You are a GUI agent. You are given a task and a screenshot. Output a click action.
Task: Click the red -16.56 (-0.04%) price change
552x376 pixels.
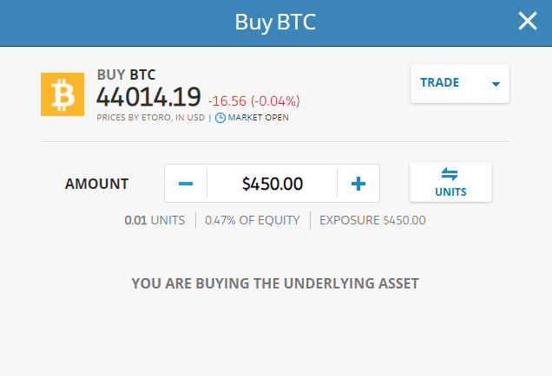(x=253, y=100)
